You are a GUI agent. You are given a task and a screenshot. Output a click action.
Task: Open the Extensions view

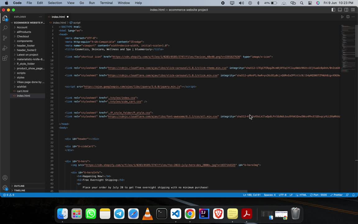click(5, 58)
